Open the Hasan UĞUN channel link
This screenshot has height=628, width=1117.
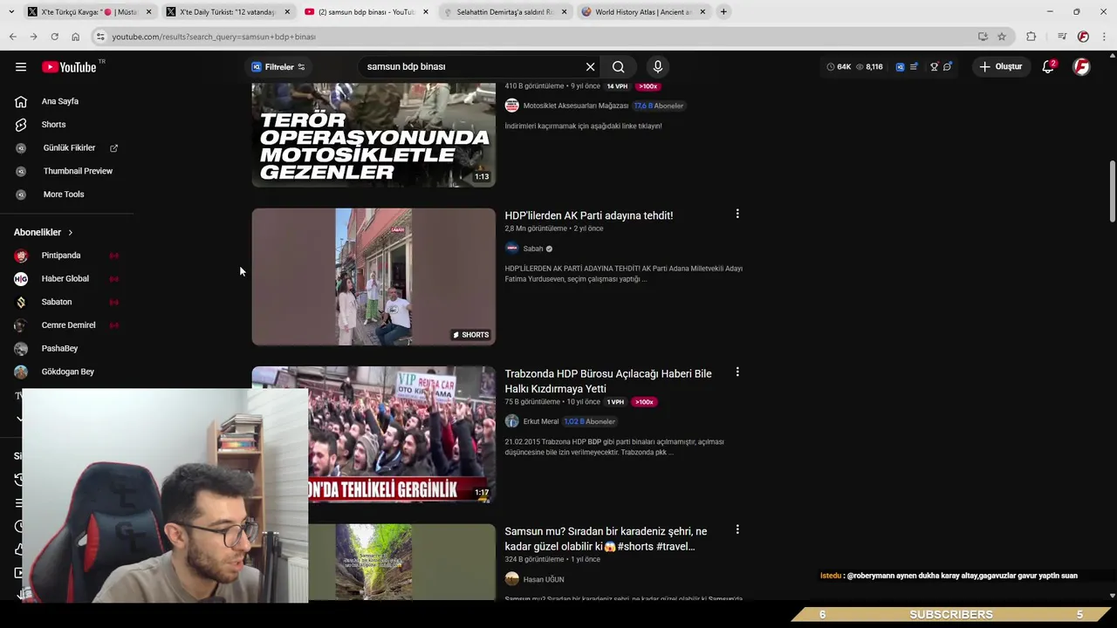[x=543, y=579]
